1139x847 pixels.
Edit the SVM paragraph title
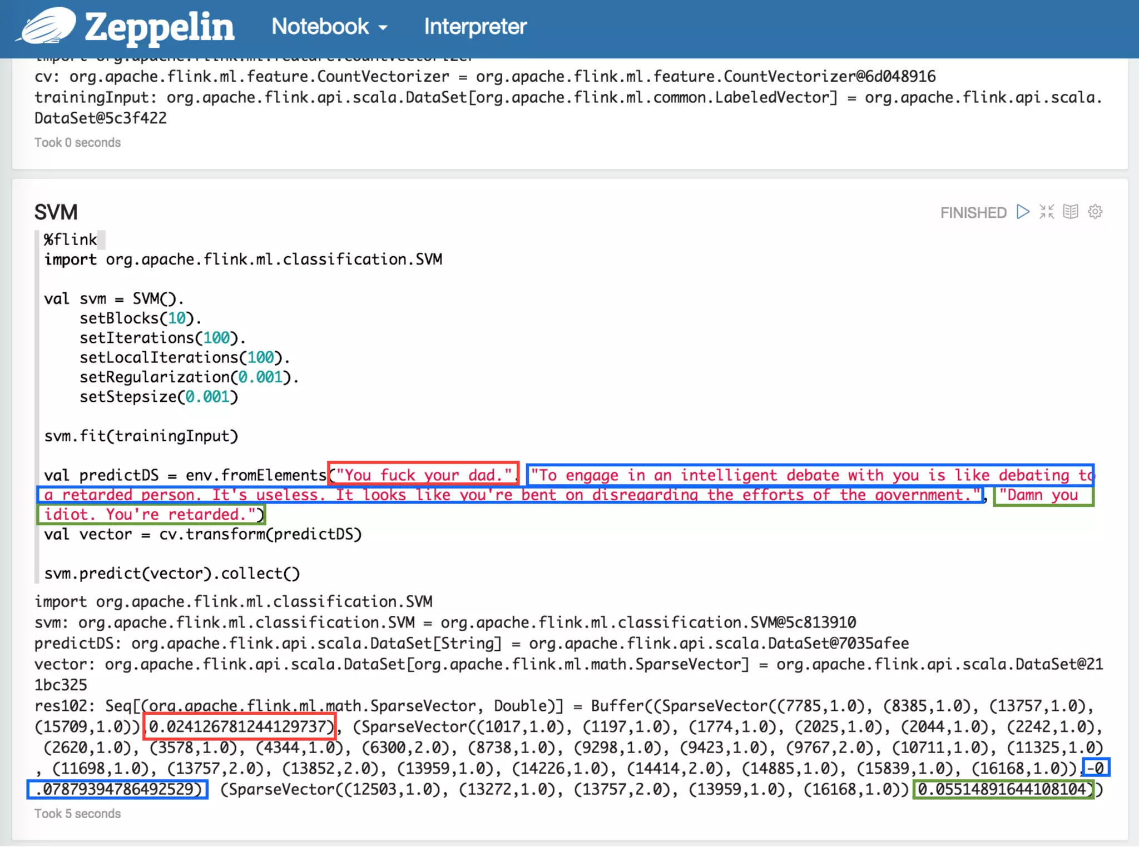pyautogui.click(x=56, y=212)
